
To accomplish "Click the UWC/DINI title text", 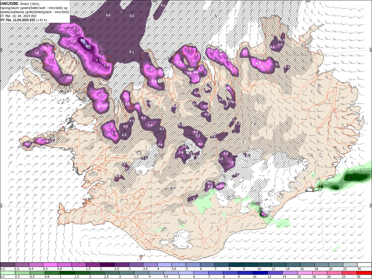I will tap(9, 3).
